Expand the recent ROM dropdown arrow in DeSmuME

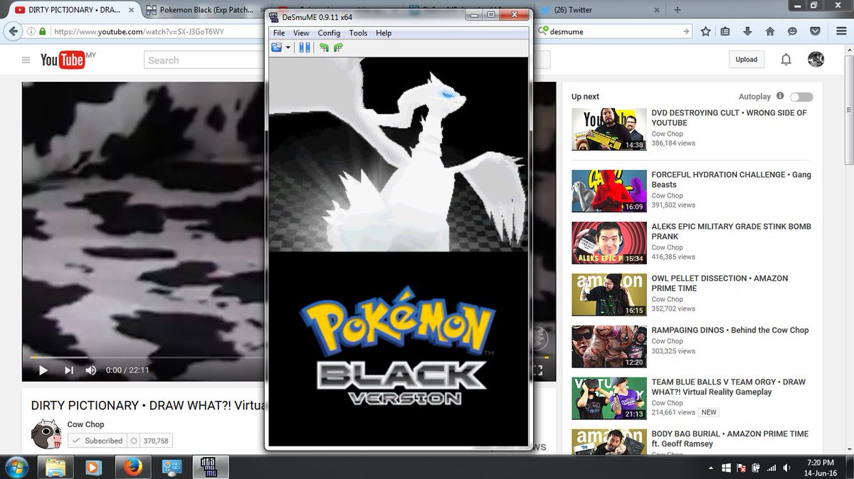pos(288,48)
